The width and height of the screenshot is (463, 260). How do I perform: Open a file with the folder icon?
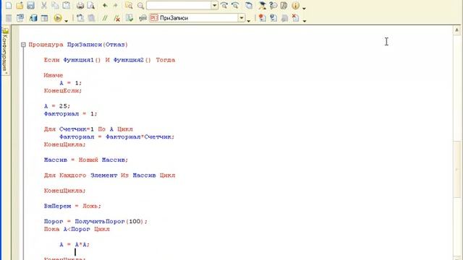coord(20,5)
